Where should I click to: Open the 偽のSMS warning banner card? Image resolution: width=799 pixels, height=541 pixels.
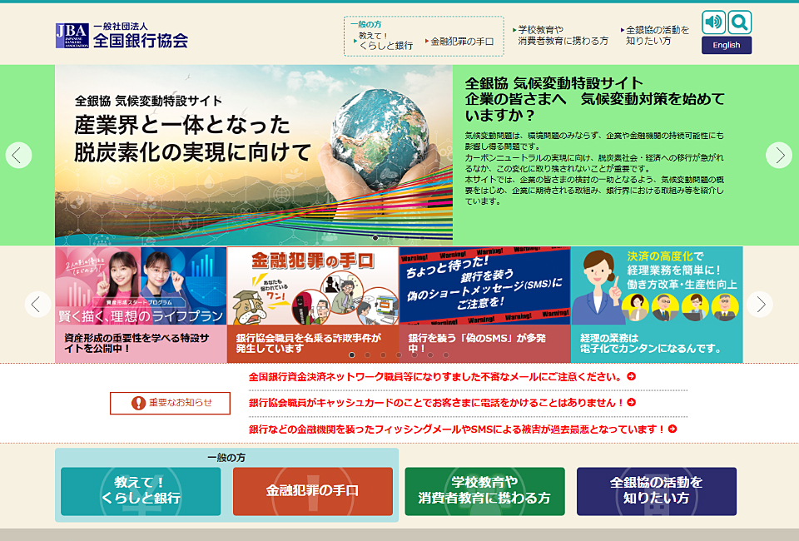click(485, 305)
